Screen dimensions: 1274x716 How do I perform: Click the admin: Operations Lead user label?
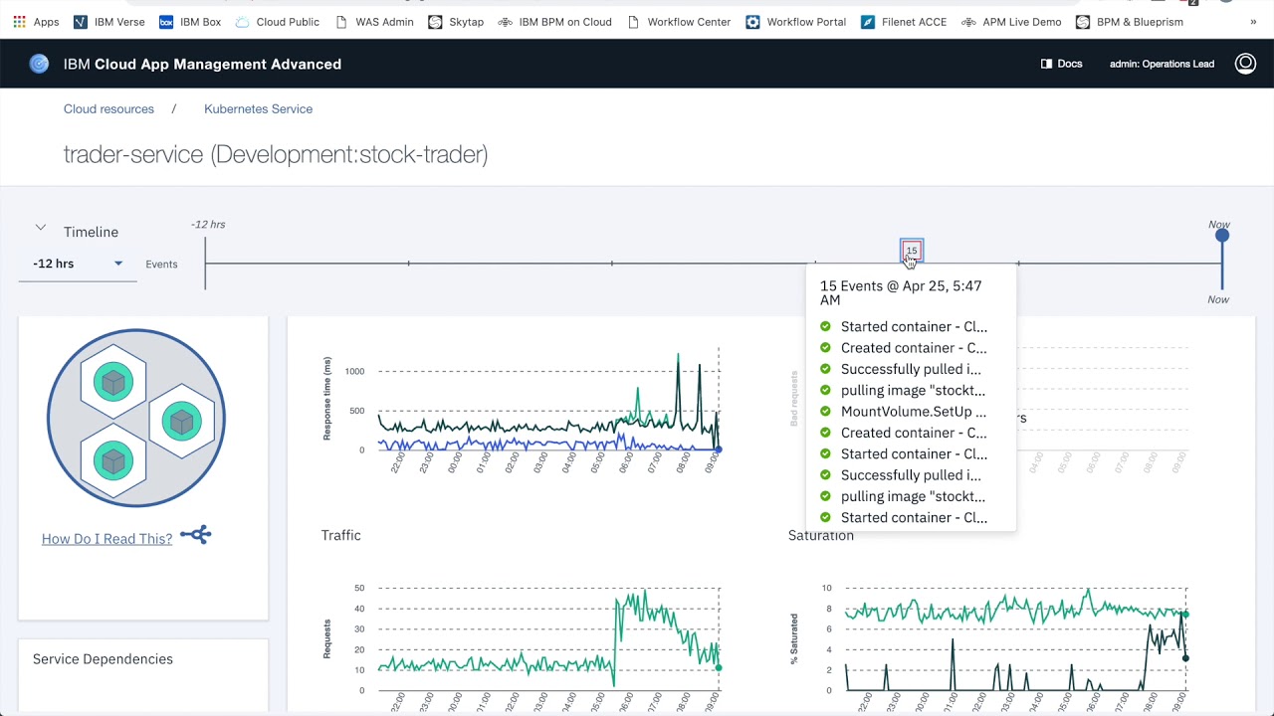coord(1162,64)
